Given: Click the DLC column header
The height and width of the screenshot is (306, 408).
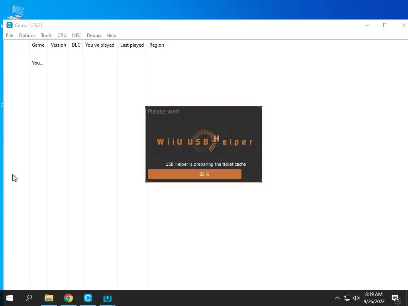Looking at the screenshot, I should (x=76, y=45).
